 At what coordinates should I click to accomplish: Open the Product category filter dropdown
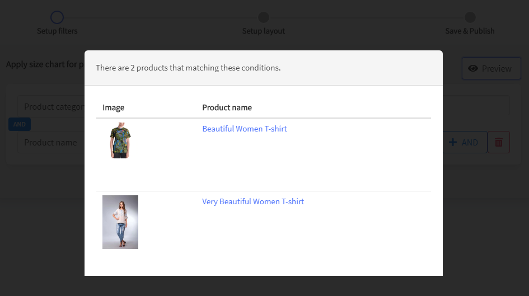point(51,107)
